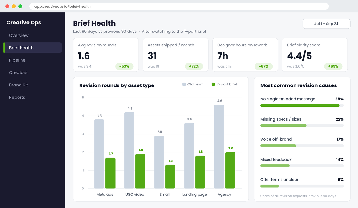This screenshot has width=358, height=208.
Task: Navigate to Reports in sidebar
Action: coord(17,97)
